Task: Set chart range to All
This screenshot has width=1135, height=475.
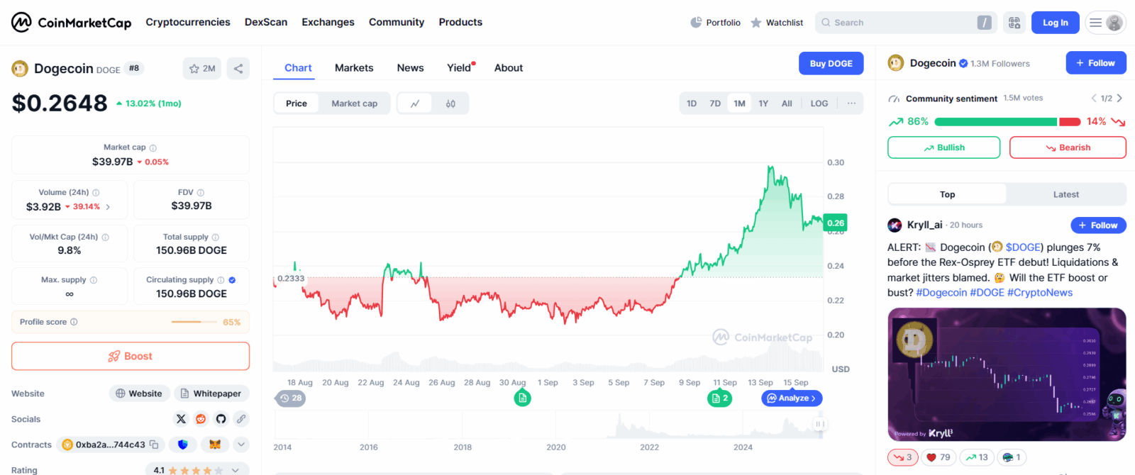Action: coord(787,104)
